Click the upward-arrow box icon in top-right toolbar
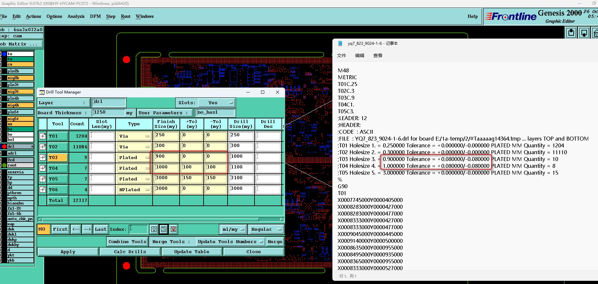 click(571, 33)
